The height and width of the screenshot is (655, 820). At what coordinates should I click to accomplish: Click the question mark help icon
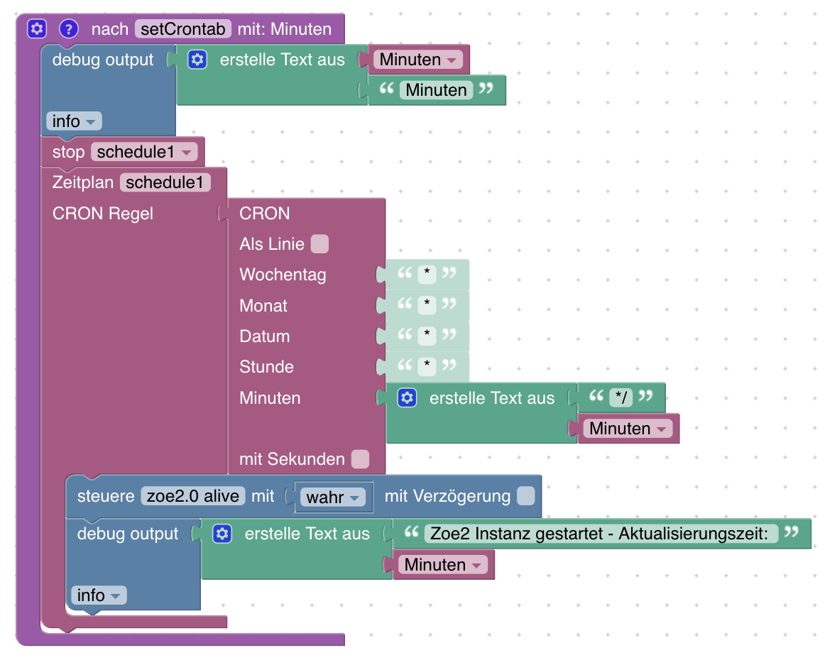68,28
